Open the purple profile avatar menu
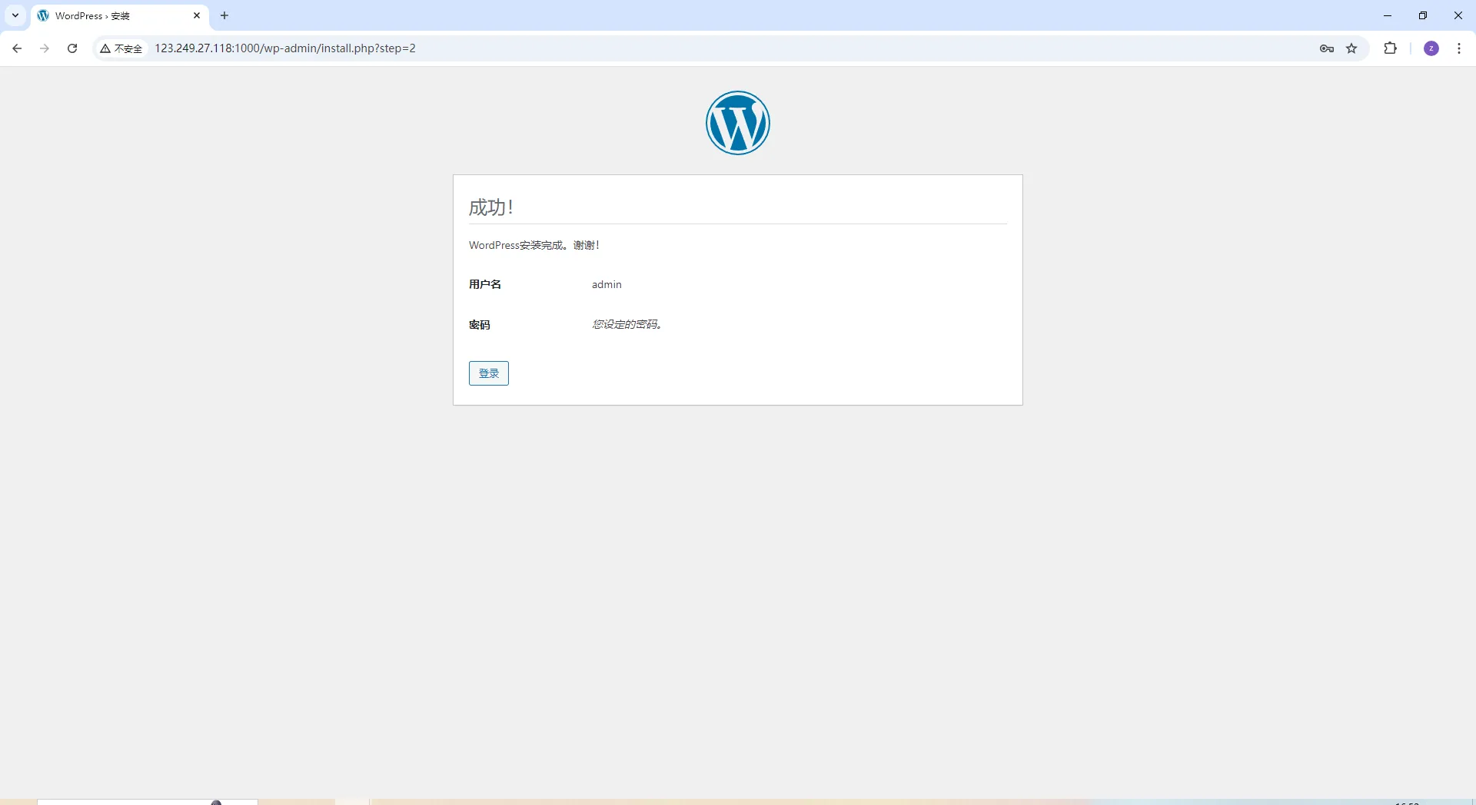Viewport: 1476px width, 805px height. point(1431,48)
